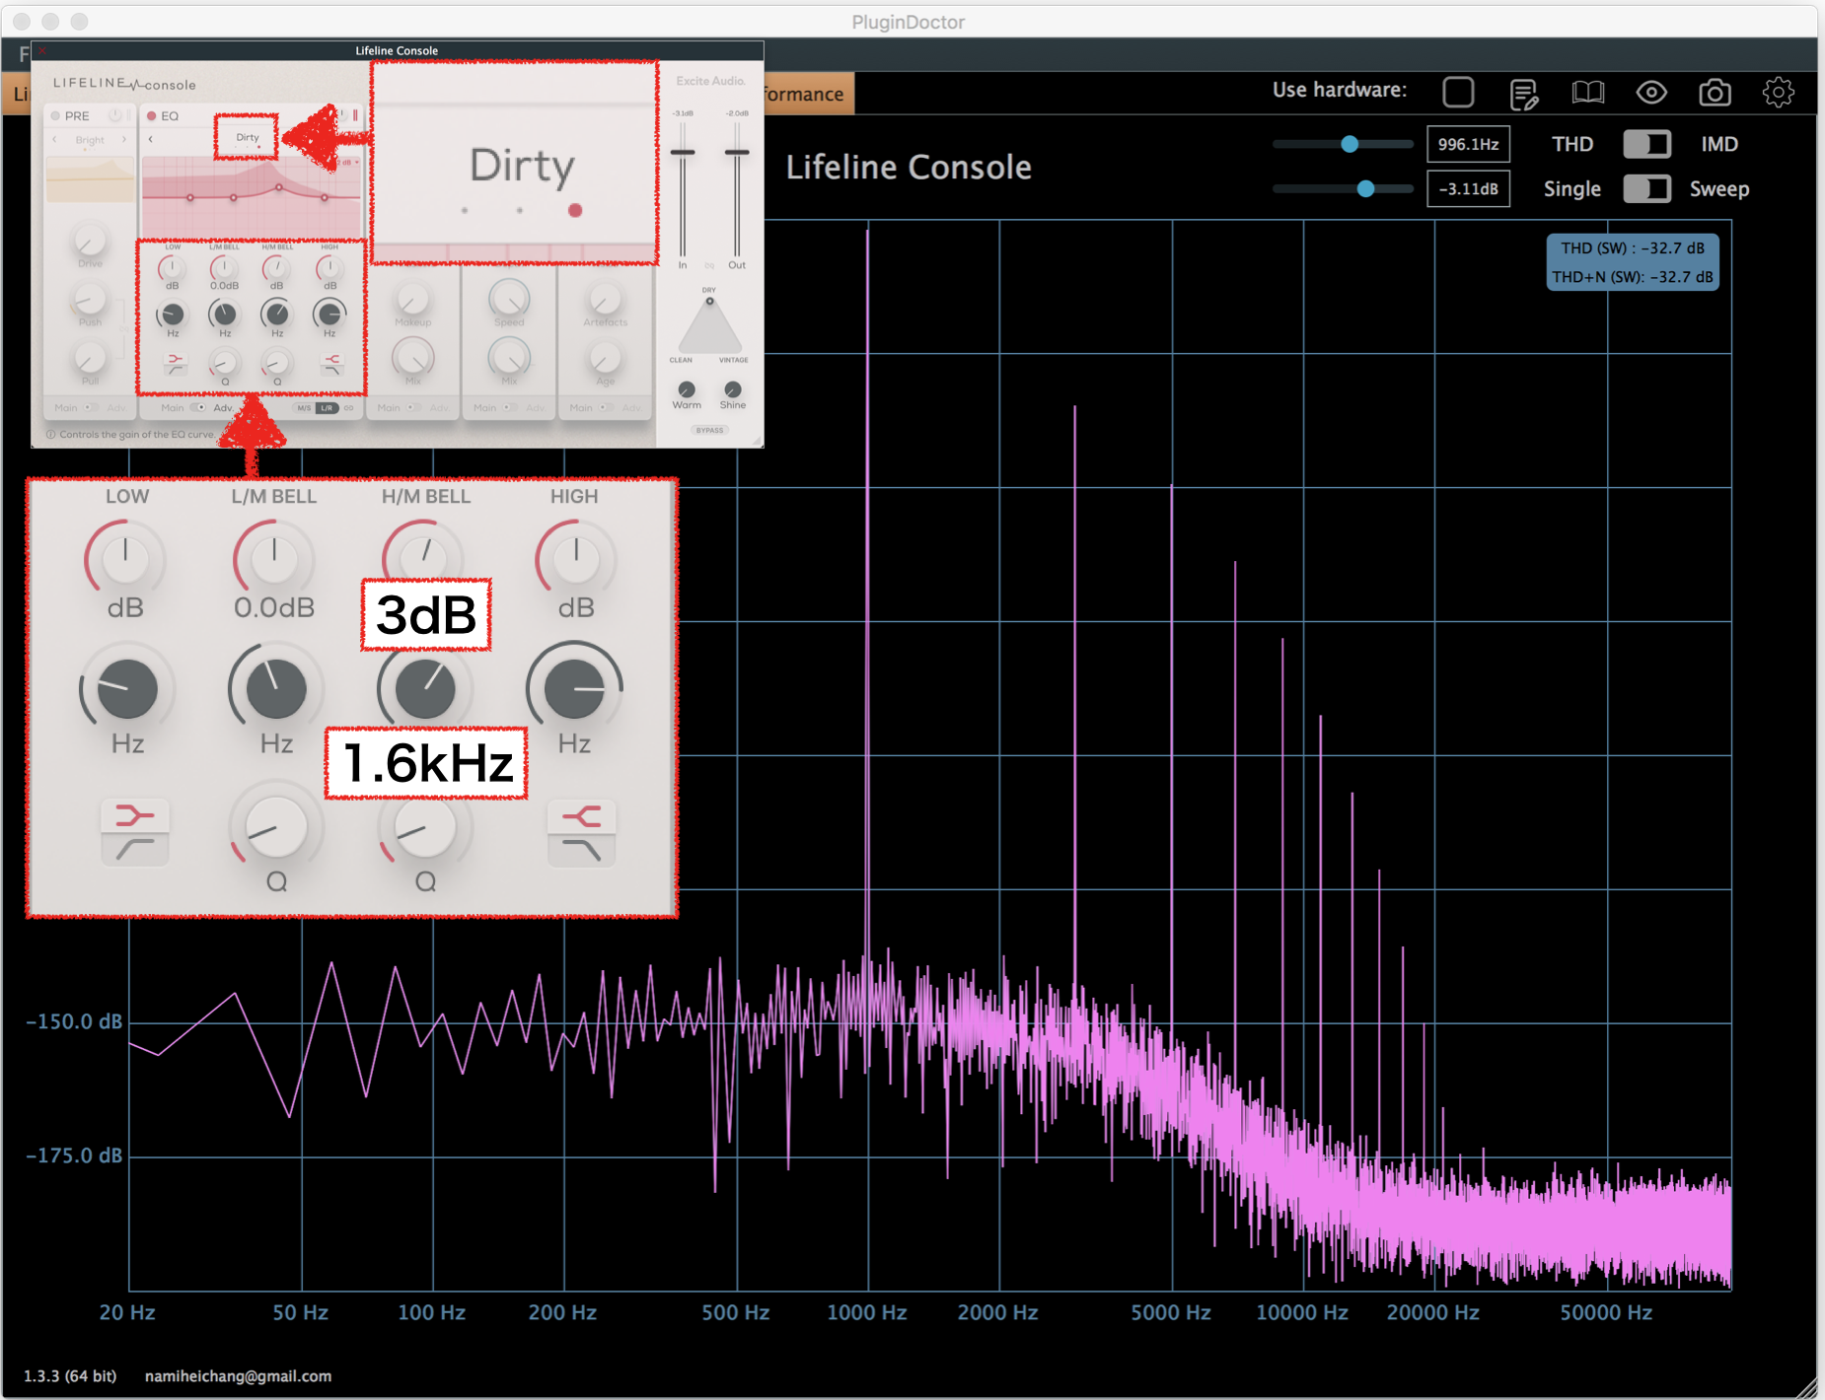Click the info icon beside tooltip text
1825x1400 pixels.
coord(50,434)
